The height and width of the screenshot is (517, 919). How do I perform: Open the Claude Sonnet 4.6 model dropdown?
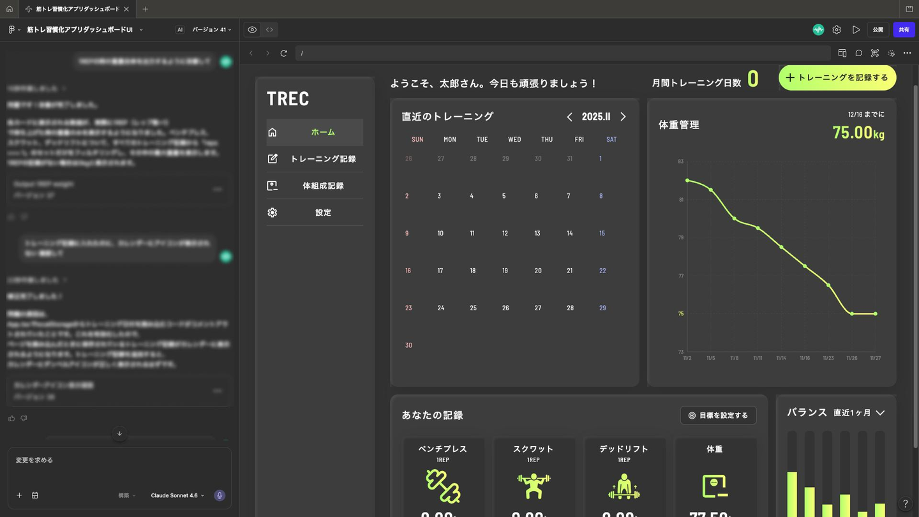point(177,495)
